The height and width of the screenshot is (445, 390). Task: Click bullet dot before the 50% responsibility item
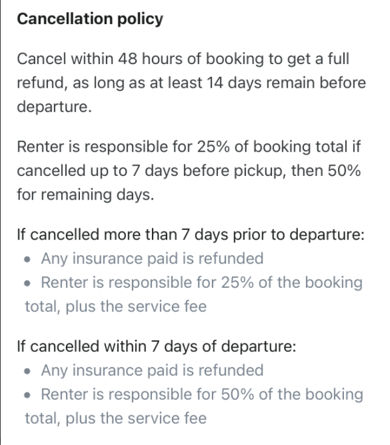tap(28, 394)
